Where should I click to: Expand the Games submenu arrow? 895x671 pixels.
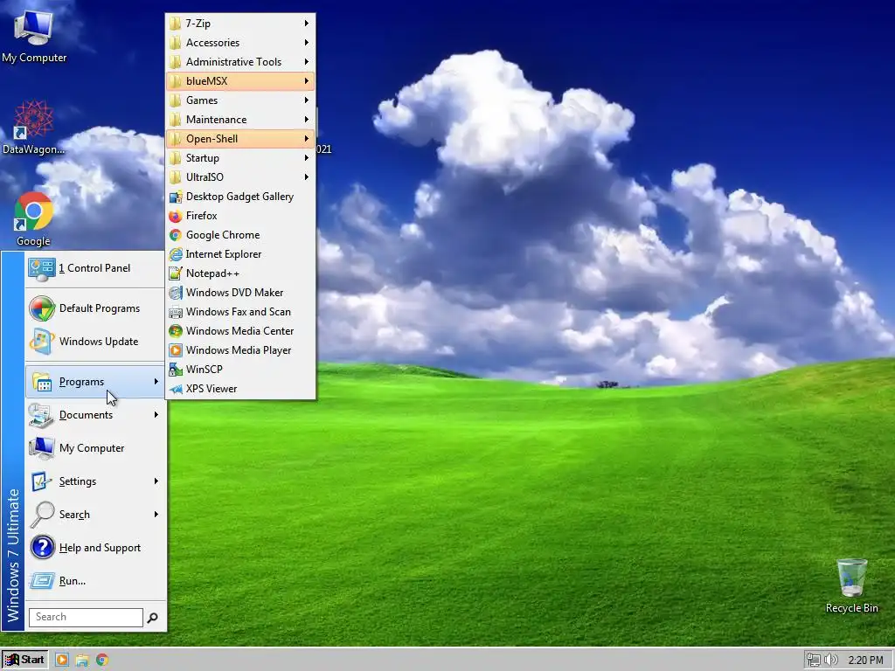tap(307, 100)
